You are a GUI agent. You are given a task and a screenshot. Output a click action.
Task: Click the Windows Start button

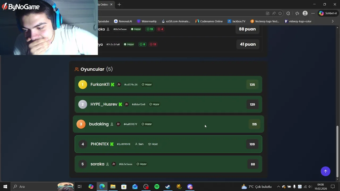point(5,186)
